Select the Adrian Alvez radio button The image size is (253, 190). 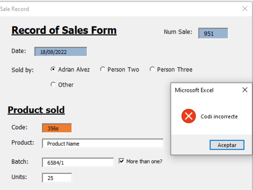click(x=53, y=69)
